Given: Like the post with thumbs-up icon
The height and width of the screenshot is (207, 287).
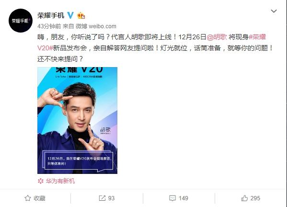Looking at the screenshot, I should pos(244,198).
